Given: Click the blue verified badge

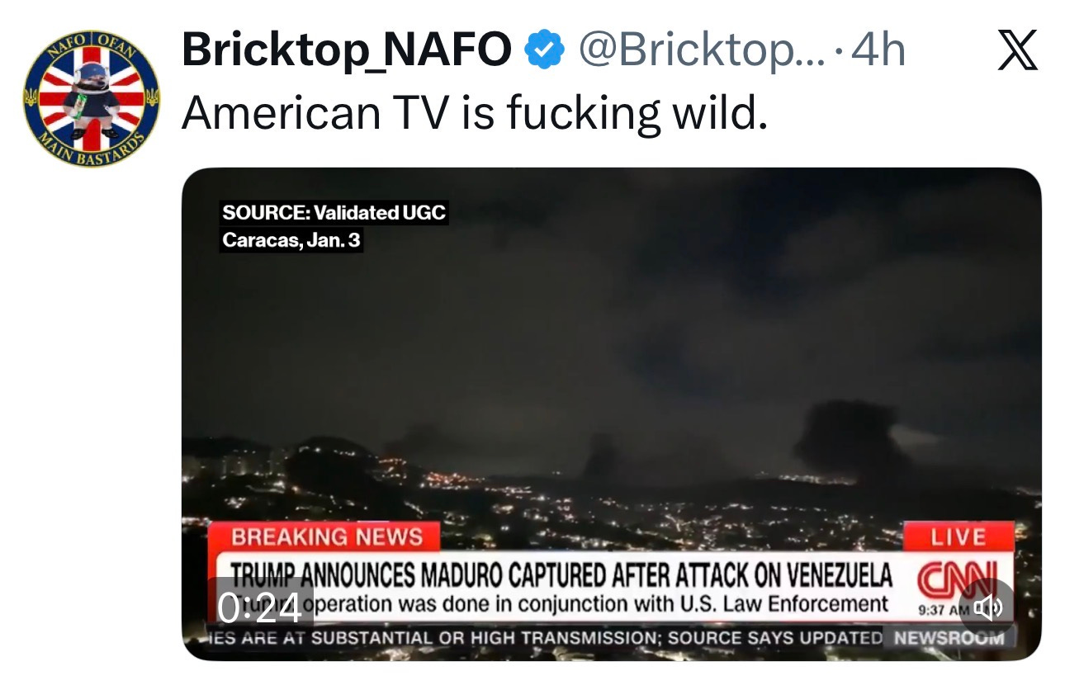Looking at the screenshot, I should [545, 51].
